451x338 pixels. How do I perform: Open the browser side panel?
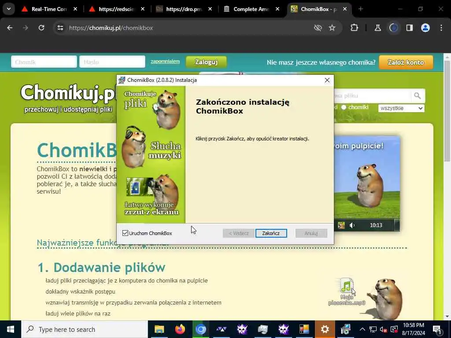tap(410, 28)
